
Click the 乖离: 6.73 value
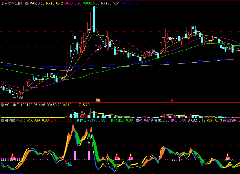point(214,120)
